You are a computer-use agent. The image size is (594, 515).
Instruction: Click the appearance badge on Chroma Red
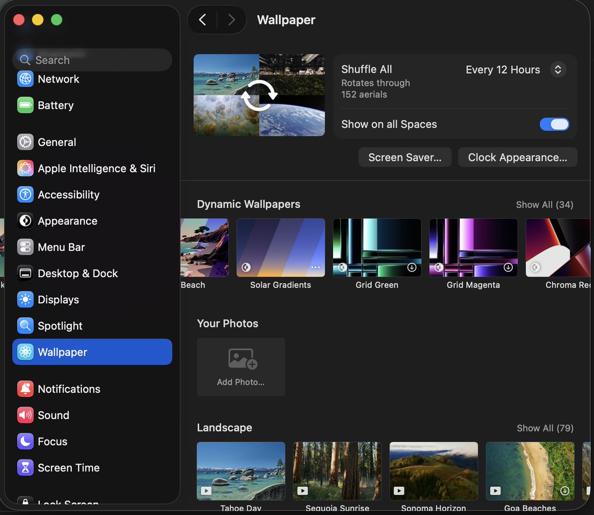pos(535,267)
